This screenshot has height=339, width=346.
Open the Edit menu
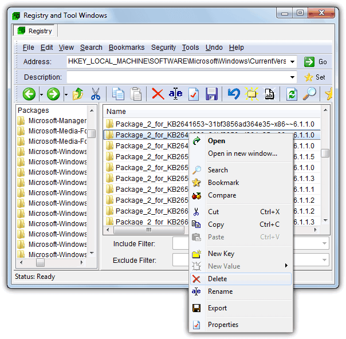[46, 48]
